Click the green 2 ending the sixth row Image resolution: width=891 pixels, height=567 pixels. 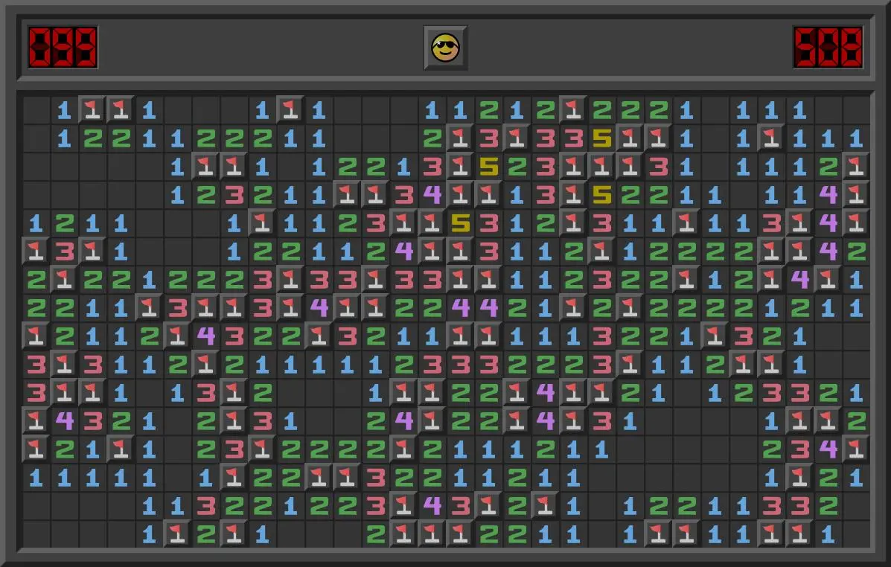click(x=856, y=251)
